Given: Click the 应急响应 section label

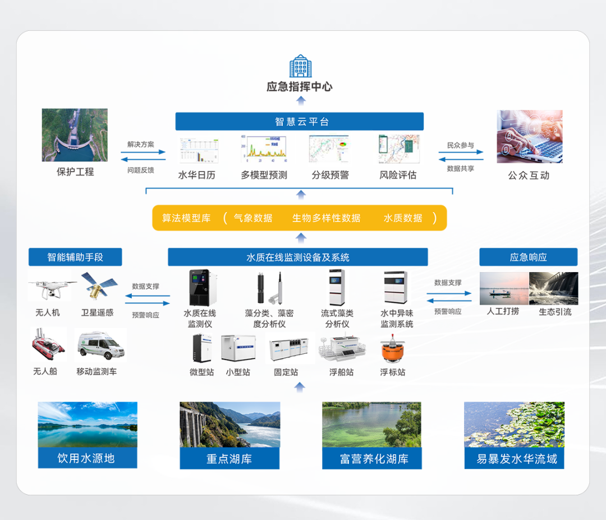Looking at the screenshot, I should 528,257.
